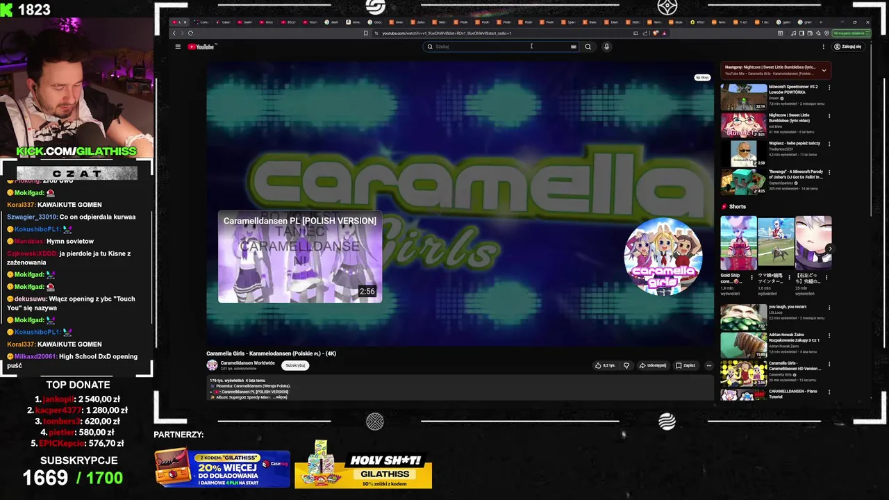The image size is (889, 500).
Task: Click chat message 'Hymn sowietow'
Action: pyautogui.click(x=70, y=241)
